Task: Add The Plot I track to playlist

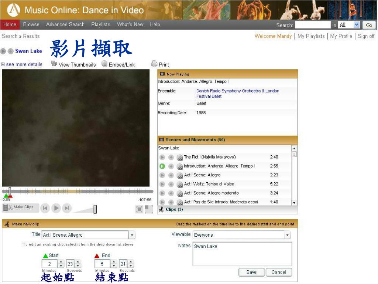Action: click(x=171, y=157)
